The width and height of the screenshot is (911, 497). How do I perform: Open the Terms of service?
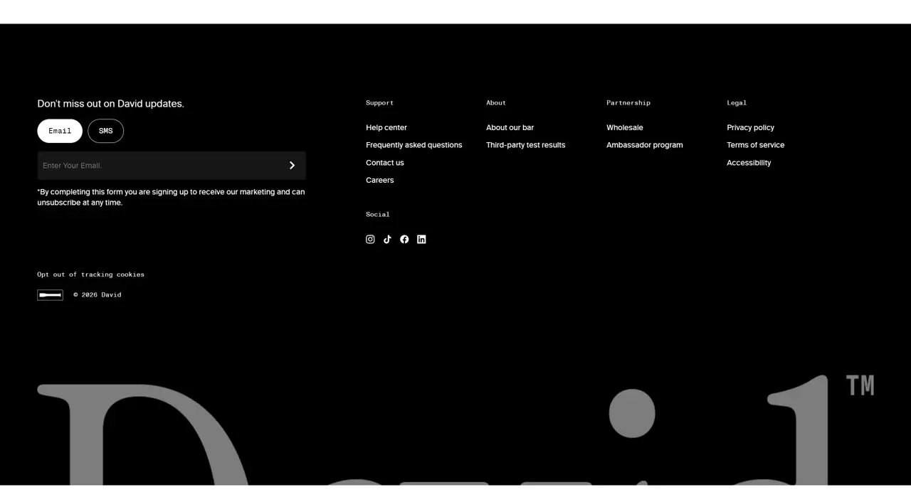pos(755,145)
